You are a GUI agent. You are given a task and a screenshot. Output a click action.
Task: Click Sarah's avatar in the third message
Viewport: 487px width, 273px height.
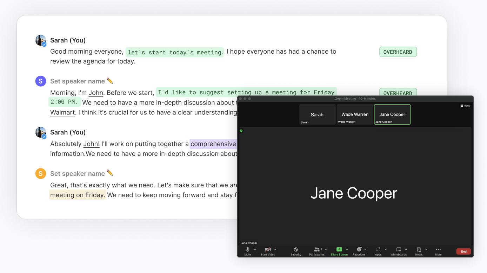click(x=41, y=133)
